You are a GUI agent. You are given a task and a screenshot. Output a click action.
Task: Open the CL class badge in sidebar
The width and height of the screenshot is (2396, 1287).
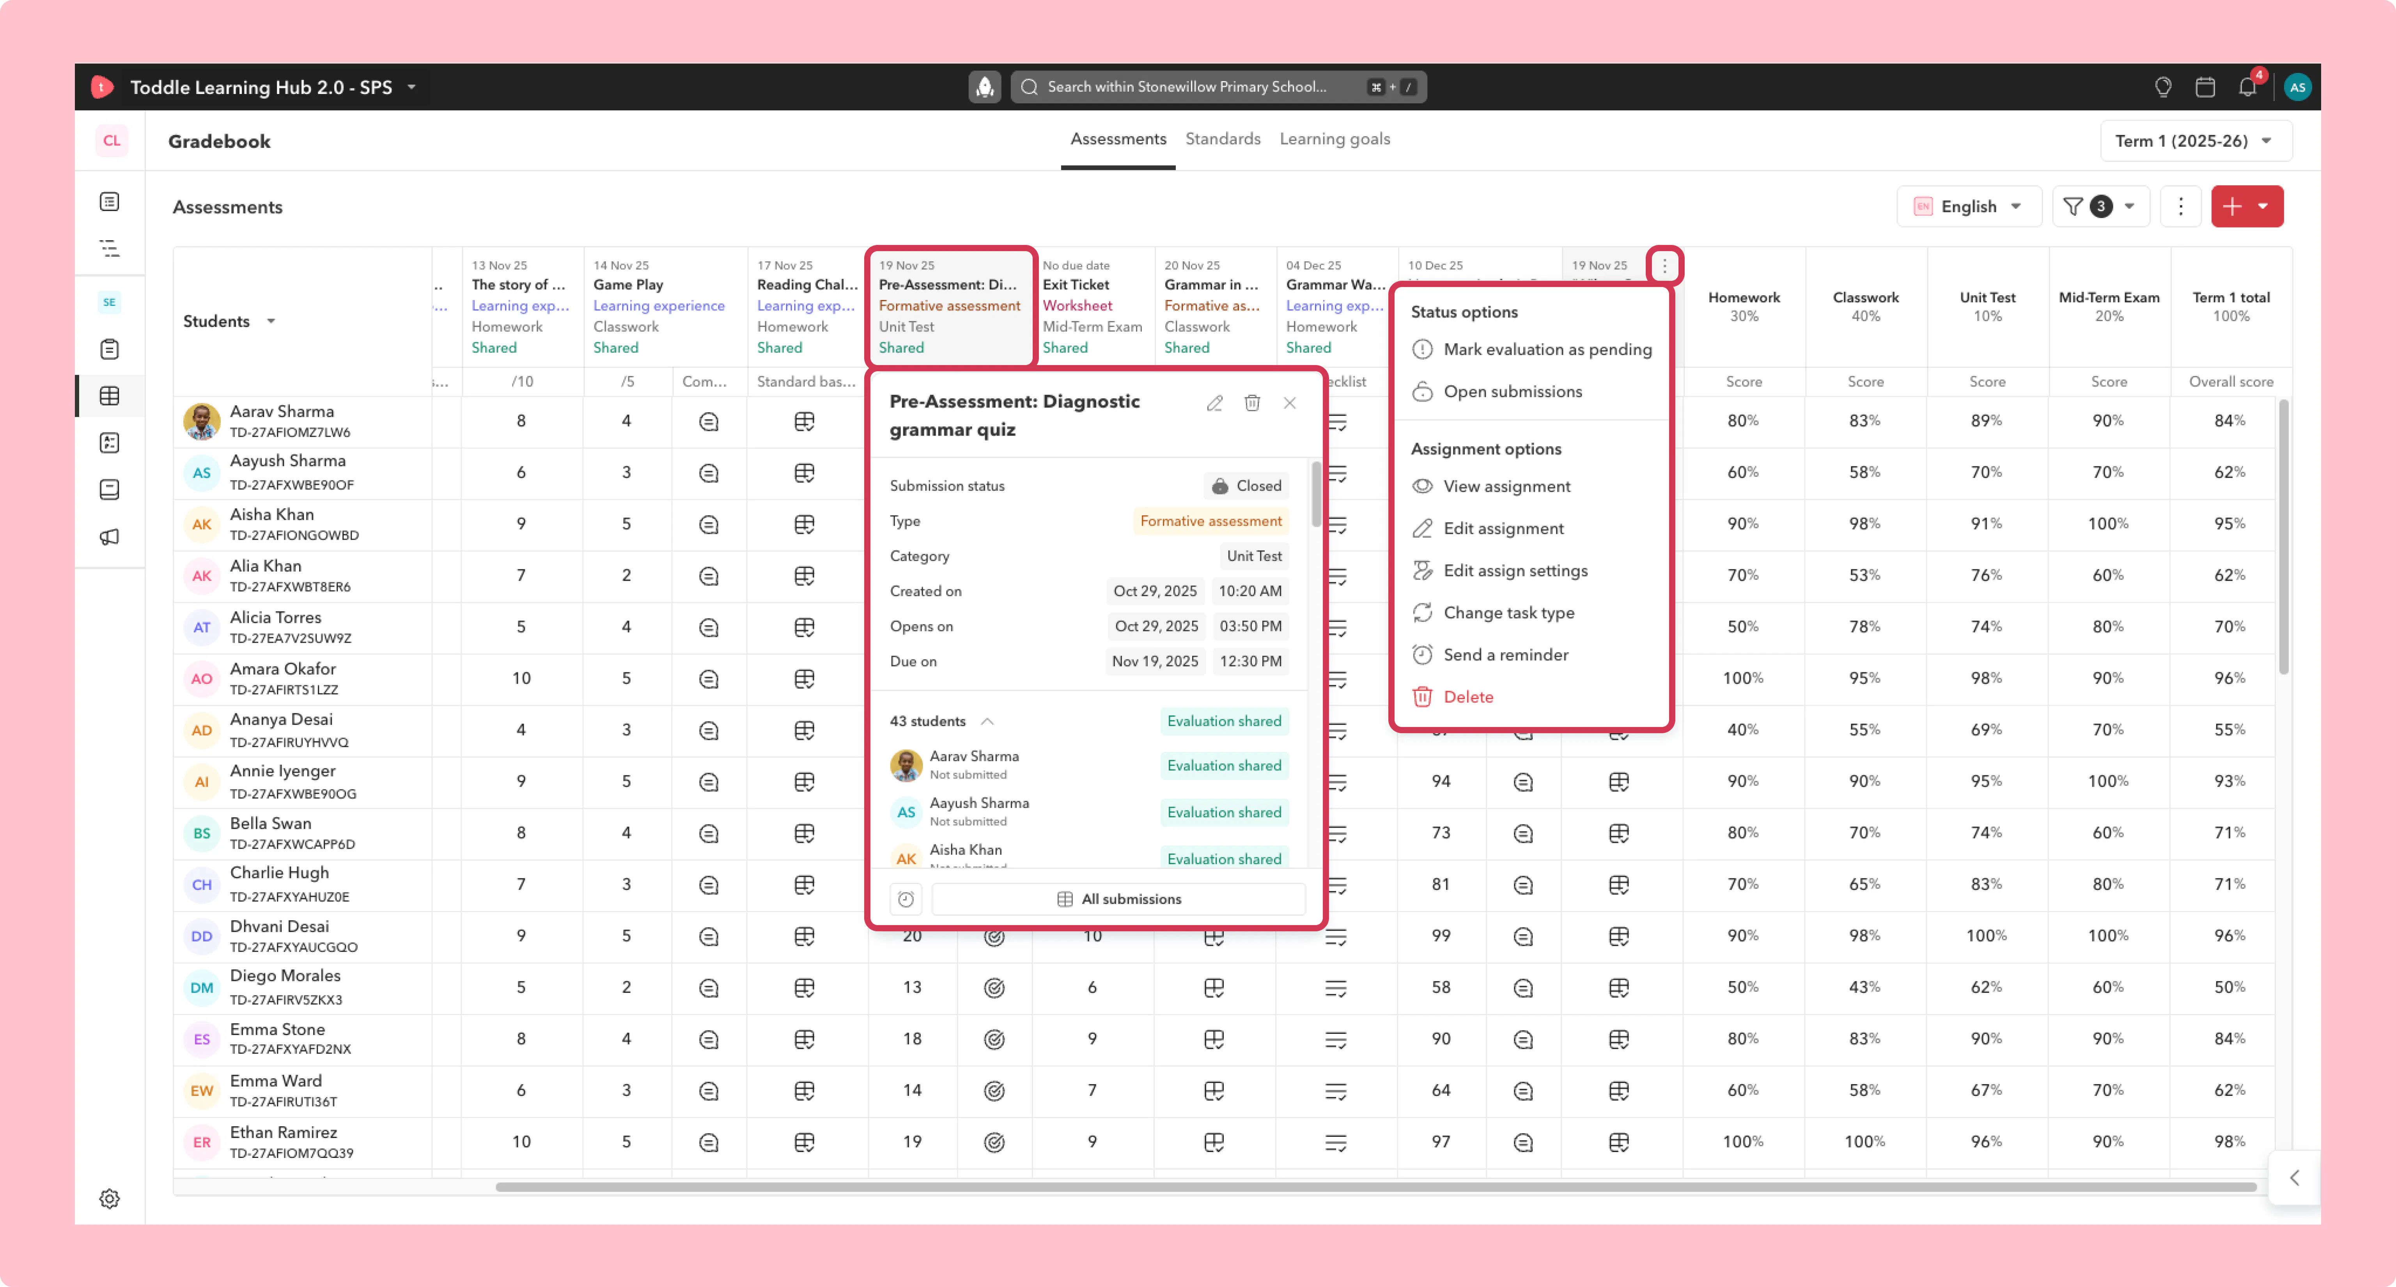112,140
